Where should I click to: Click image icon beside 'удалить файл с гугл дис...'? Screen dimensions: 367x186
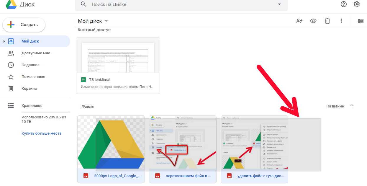pos(229,176)
